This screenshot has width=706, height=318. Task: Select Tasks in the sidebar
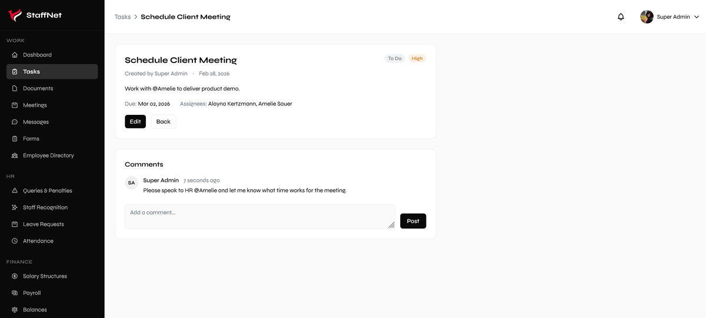(x=52, y=72)
